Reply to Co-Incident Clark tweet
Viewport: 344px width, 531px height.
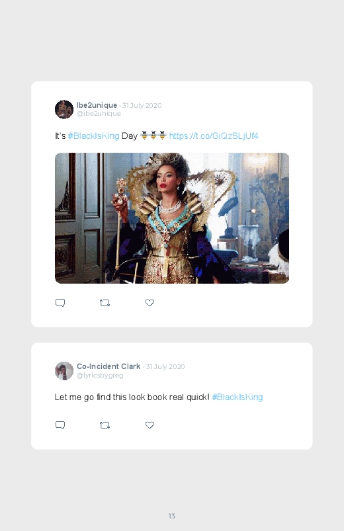click(x=60, y=425)
